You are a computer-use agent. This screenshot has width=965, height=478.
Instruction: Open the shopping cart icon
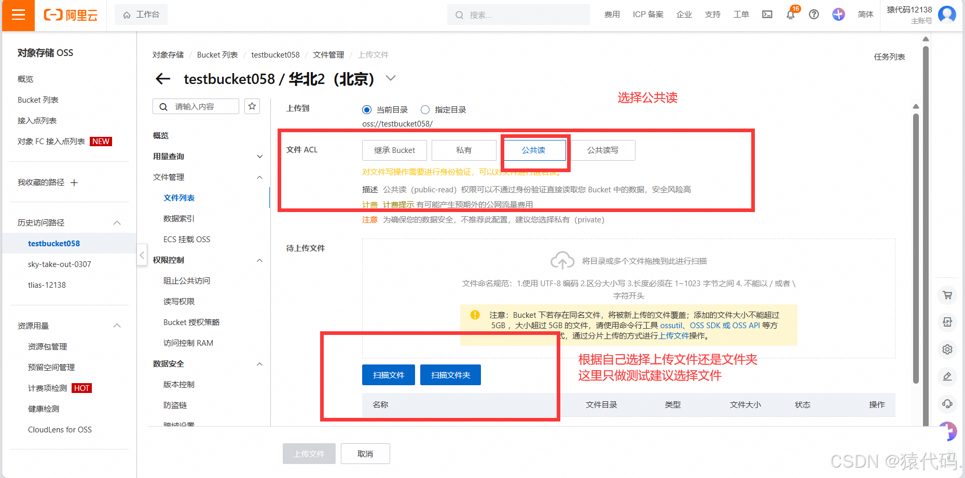947,296
